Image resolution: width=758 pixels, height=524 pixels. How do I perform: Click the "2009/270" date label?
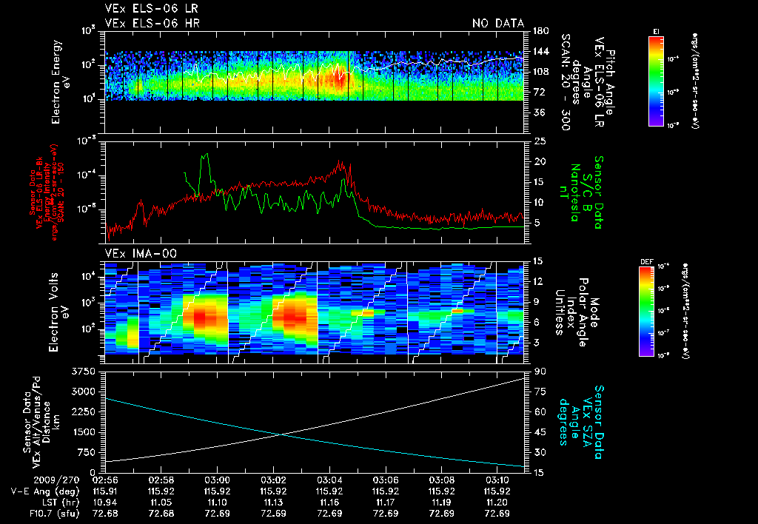(56, 480)
